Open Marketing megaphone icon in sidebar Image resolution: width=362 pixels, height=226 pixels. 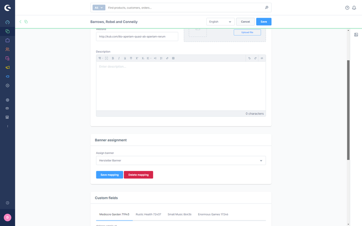7,67
